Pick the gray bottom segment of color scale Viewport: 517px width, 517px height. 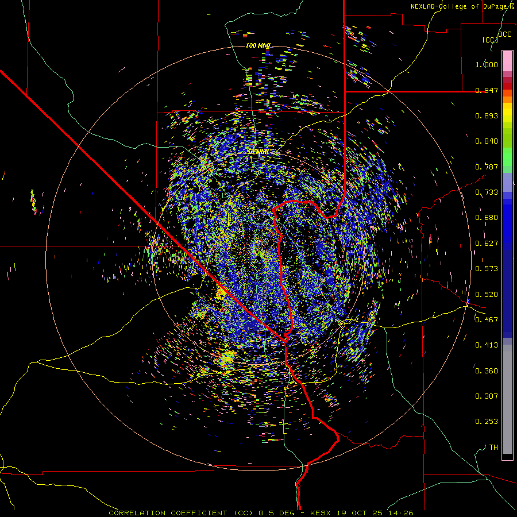pos(507,399)
